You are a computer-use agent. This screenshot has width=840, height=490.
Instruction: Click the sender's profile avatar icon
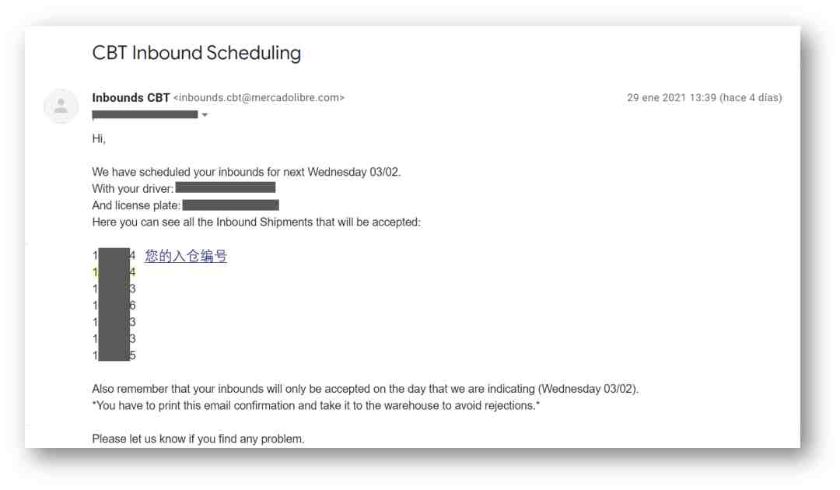61,106
